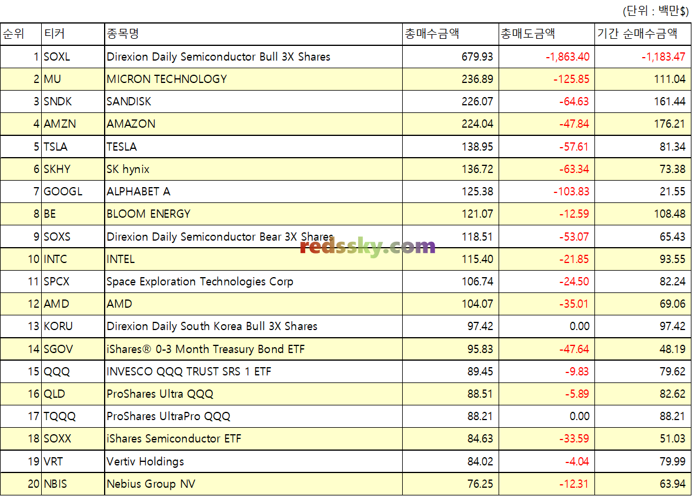The width and height of the screenshot is (692, 496).
Task: Click the INTEL name cell
Action: [253, 259]
